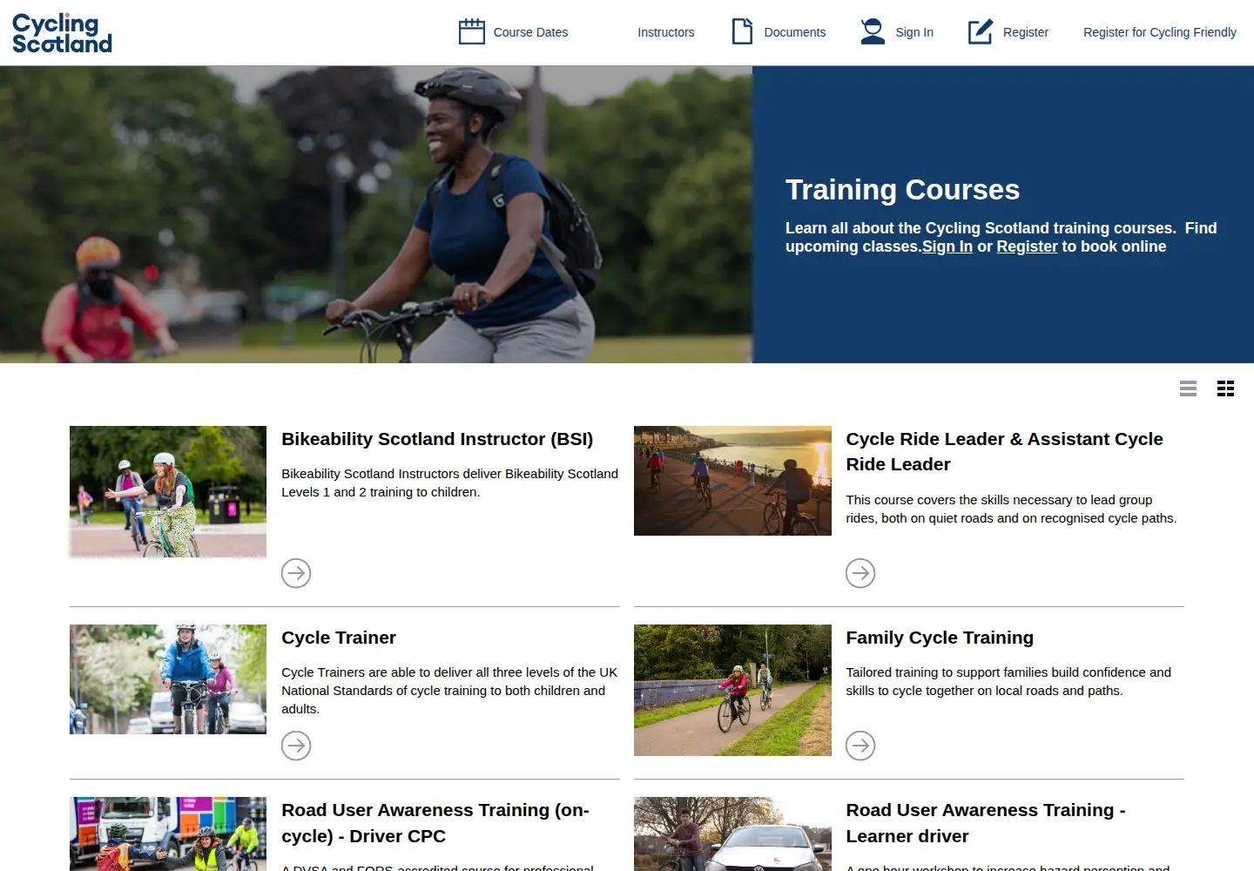The width and height of the screenshot is (1254, 871).
Task: Switch to list view layout
Action: (1188, 388)
